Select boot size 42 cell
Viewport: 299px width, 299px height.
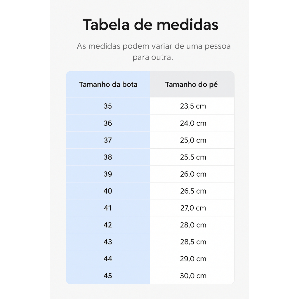(108, 225)
